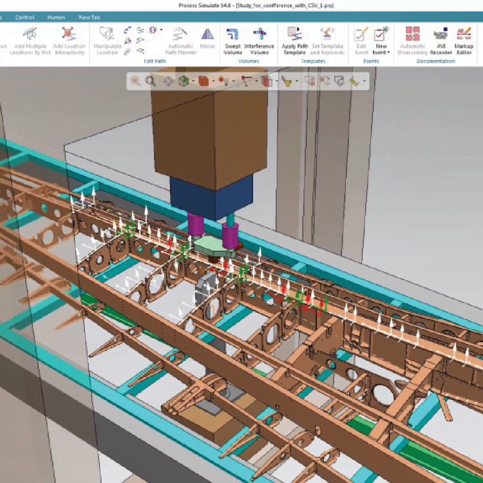Open the view cube orientation dropdown arrow
The image size is (483, 483).
(x=194, y=82)
